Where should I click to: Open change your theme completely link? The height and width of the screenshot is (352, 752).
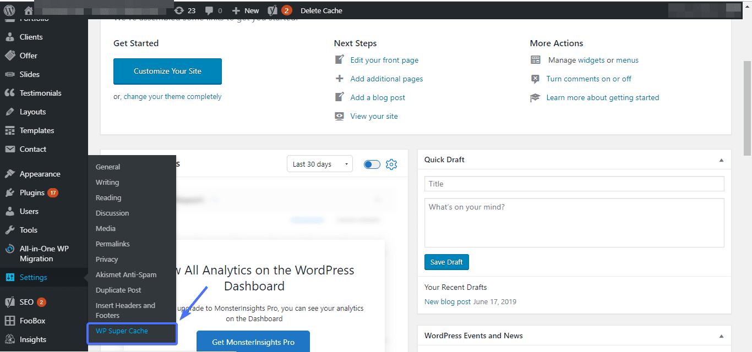coord(172,96)
